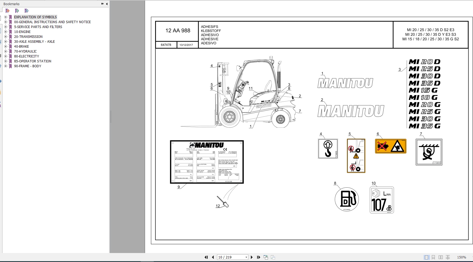This screenshot has height=262, width=473.
Task: Click the 150% zoom level
Action: coord(462,257)
